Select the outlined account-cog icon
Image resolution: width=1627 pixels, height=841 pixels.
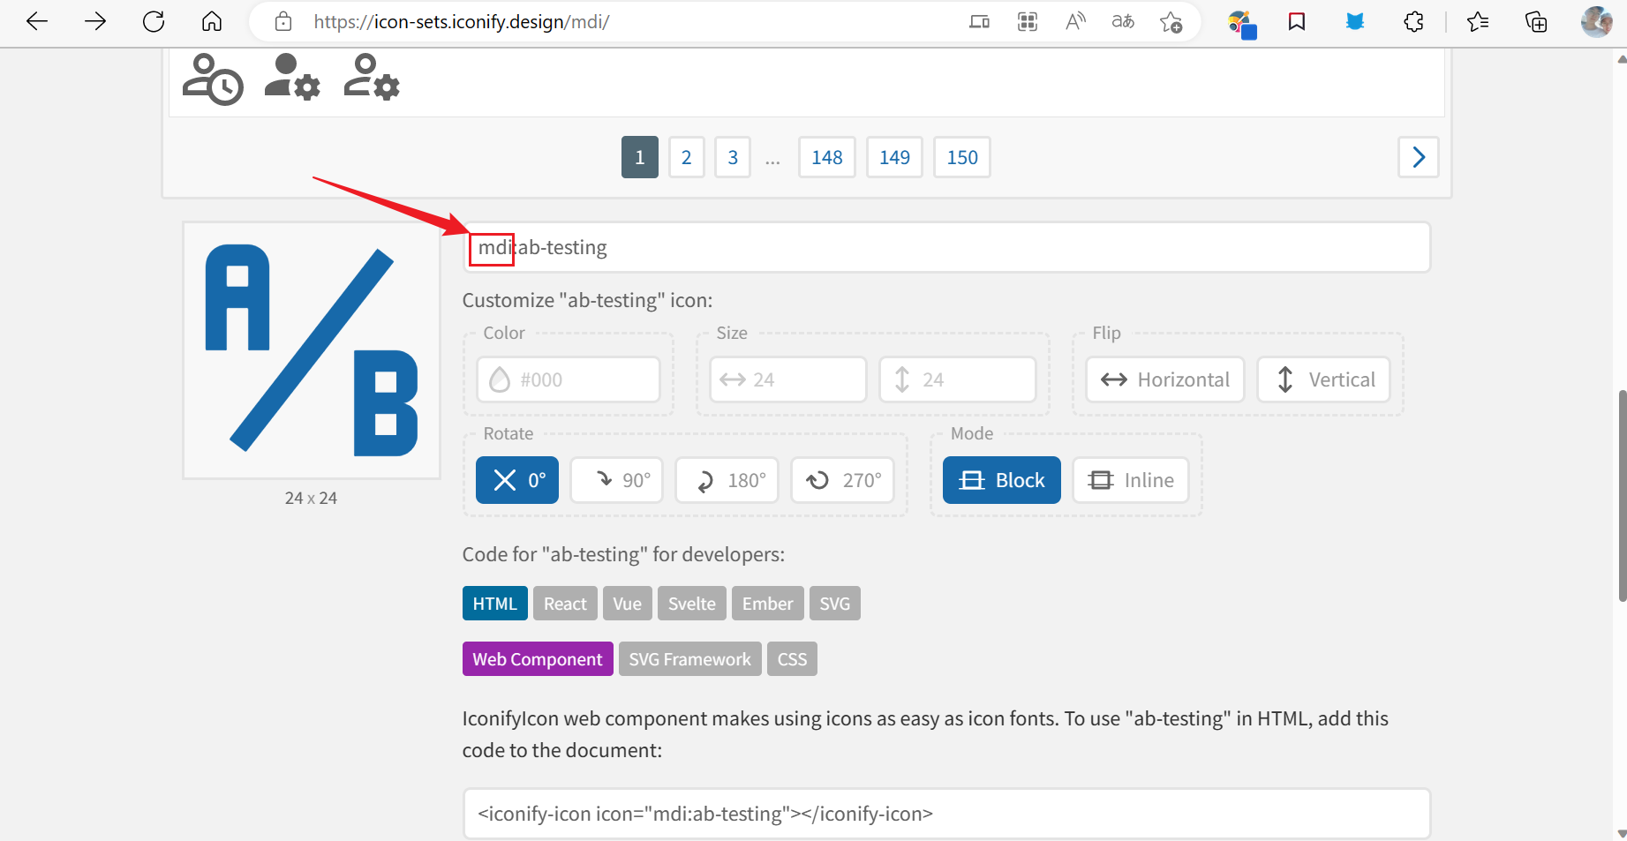coord(372,78)
